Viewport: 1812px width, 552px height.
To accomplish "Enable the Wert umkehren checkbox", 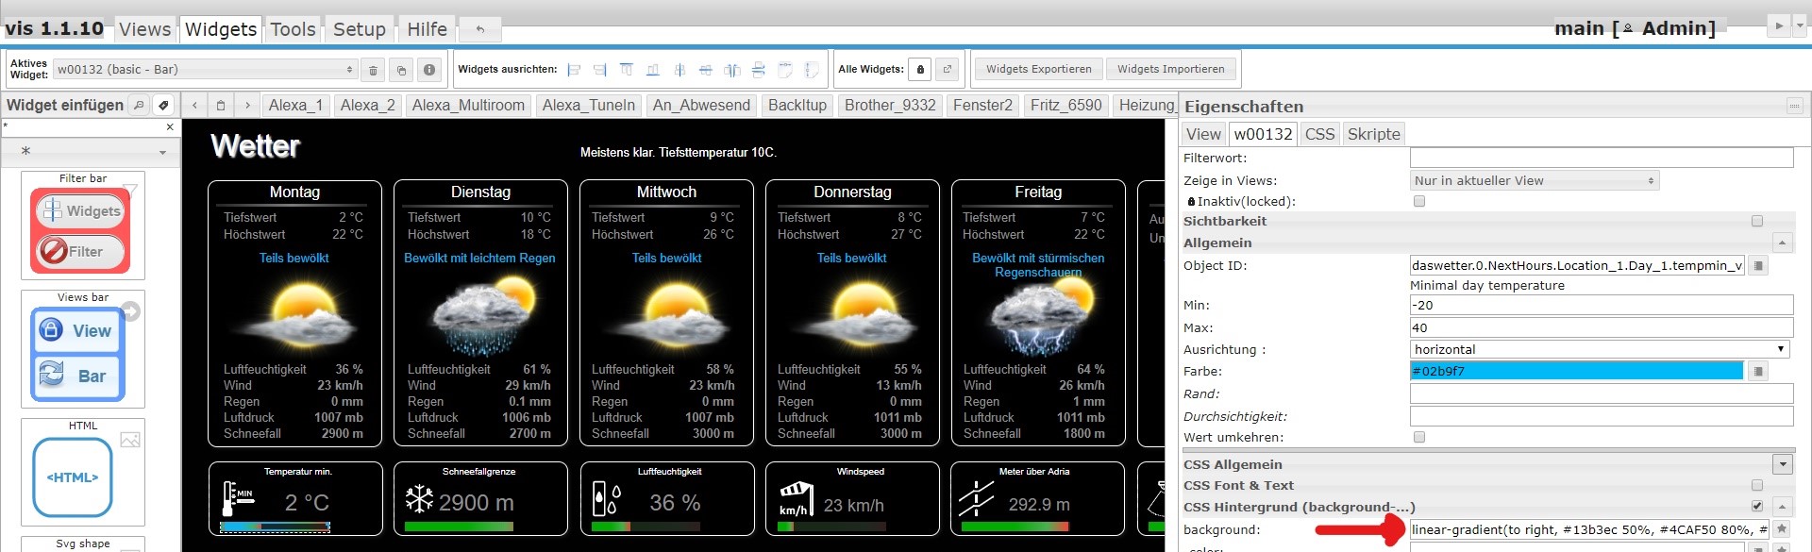I will 1418,437.
